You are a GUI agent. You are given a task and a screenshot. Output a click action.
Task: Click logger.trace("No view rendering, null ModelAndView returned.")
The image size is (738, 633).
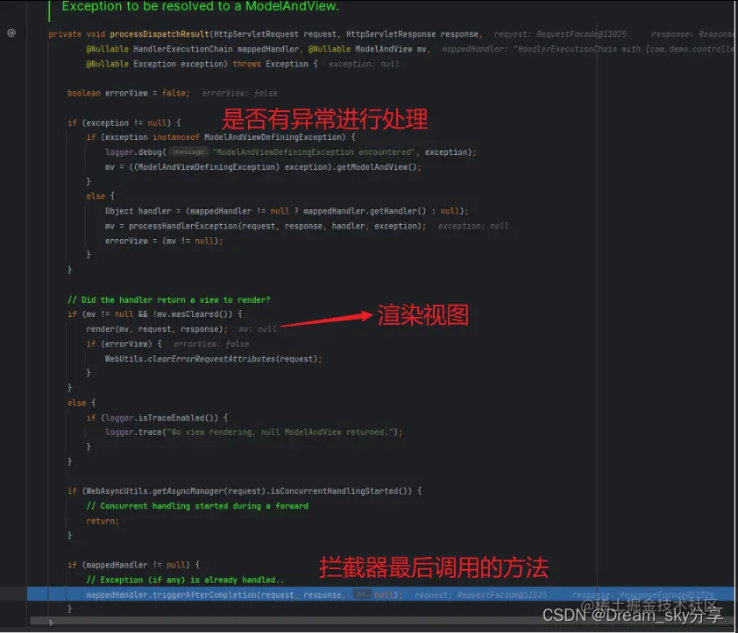click(x=253, y=433)
